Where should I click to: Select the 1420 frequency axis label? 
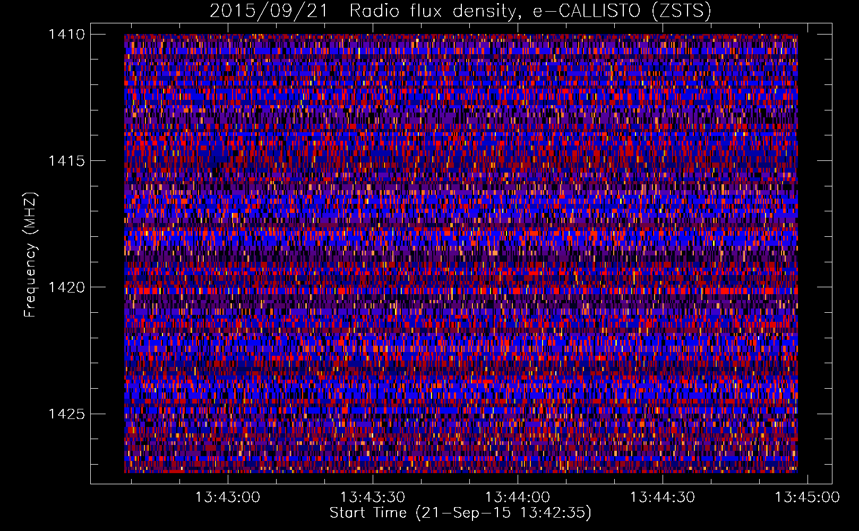pos(66,287)
